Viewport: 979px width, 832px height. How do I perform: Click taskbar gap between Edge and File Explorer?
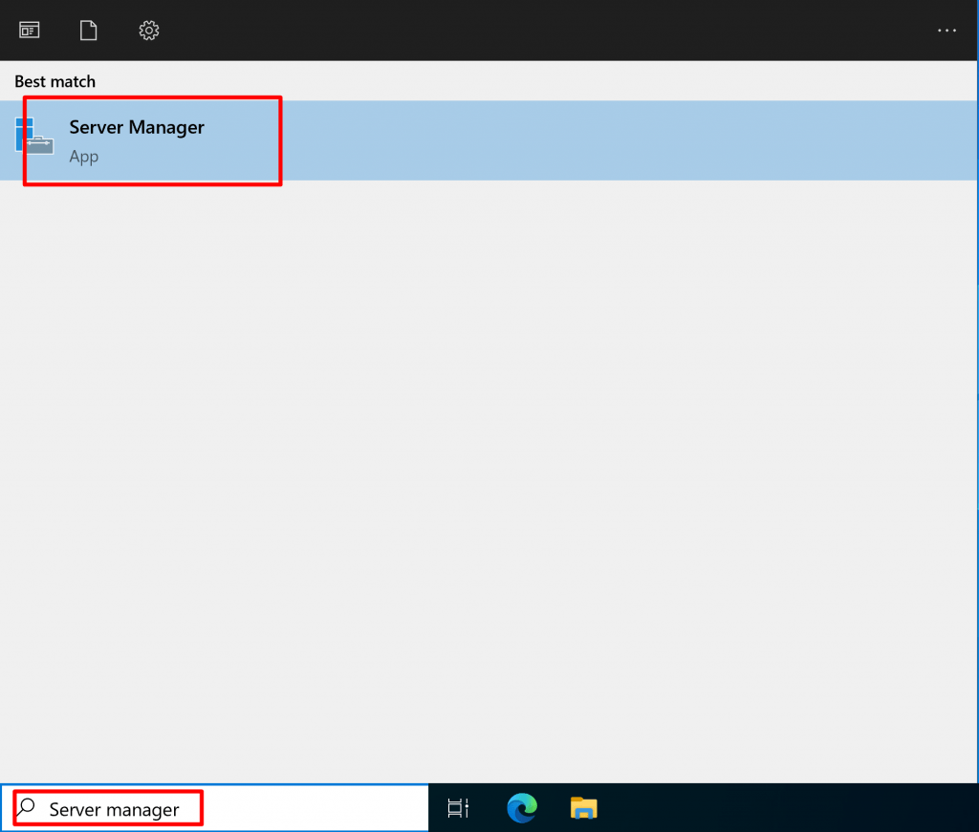coord(553,808)
